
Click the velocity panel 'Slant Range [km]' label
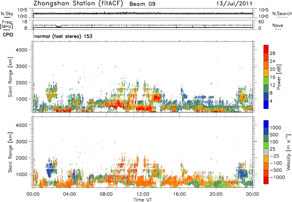(x=10, y=152)
